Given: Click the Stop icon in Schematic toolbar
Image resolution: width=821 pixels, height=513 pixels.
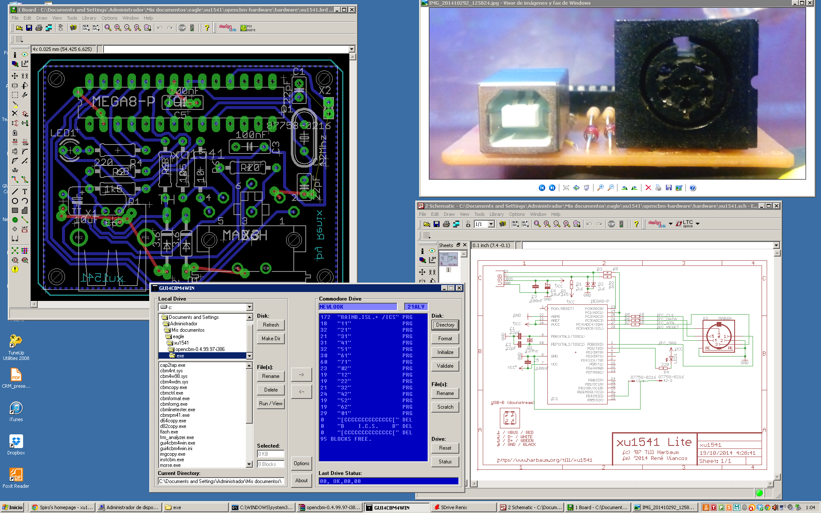Looking at the screenshot, I should click(611, 224).
